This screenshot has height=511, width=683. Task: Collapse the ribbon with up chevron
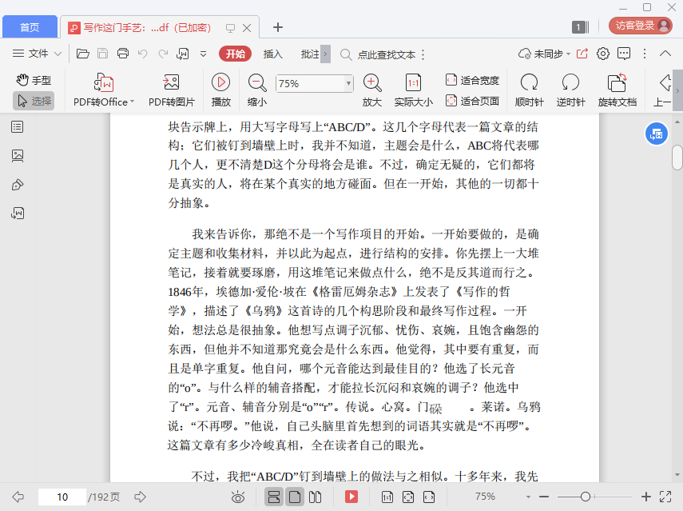(665, 54)
